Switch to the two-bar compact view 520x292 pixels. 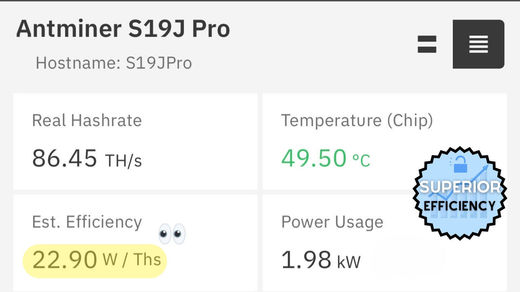coord(427,44)
